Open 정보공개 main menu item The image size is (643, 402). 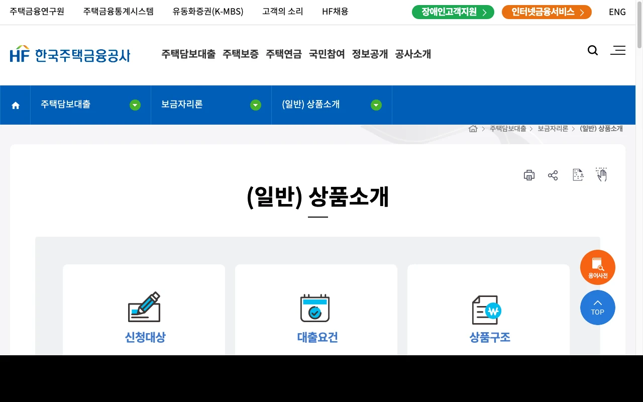[370, 54]
